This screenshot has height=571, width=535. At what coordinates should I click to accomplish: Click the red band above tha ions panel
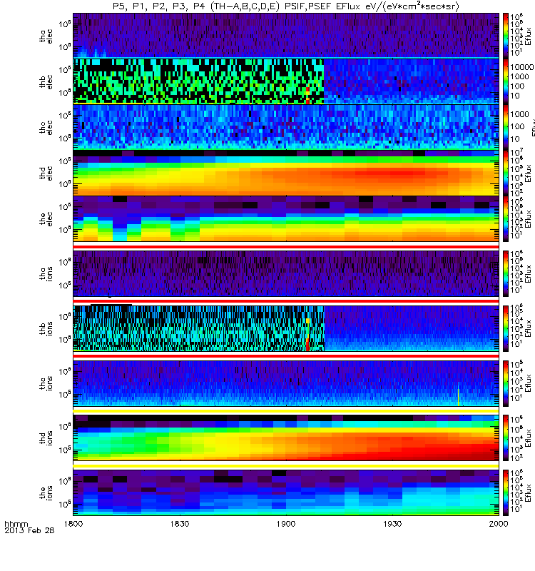tap(286, 247)
